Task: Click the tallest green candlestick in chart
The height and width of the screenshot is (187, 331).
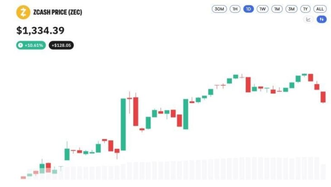Action: click(123, 124)
